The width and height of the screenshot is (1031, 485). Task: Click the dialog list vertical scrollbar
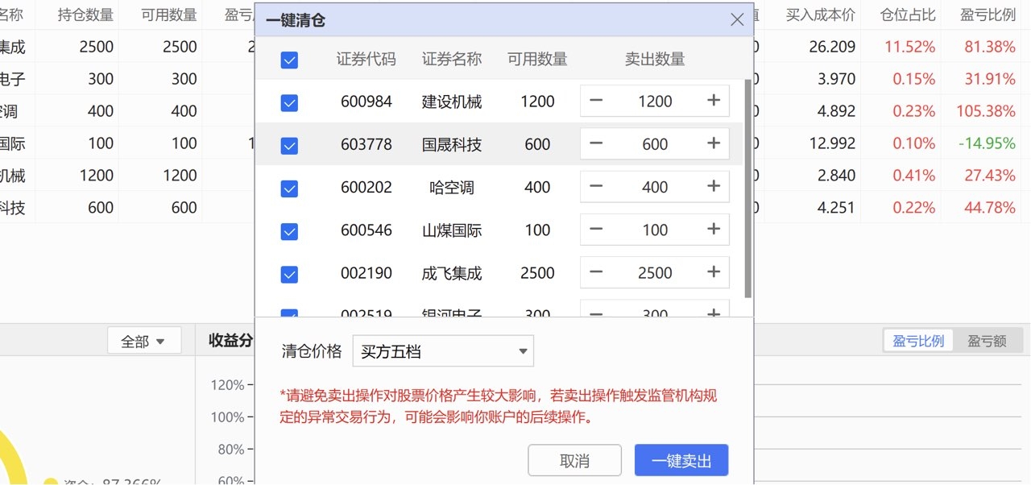(x=748, y=188)
